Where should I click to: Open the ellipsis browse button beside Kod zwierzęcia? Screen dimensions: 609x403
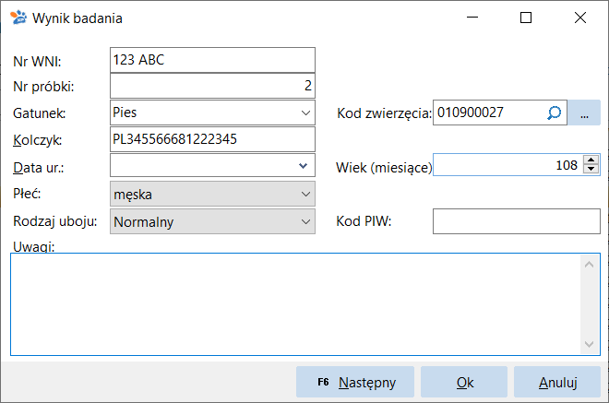(584, 113)
